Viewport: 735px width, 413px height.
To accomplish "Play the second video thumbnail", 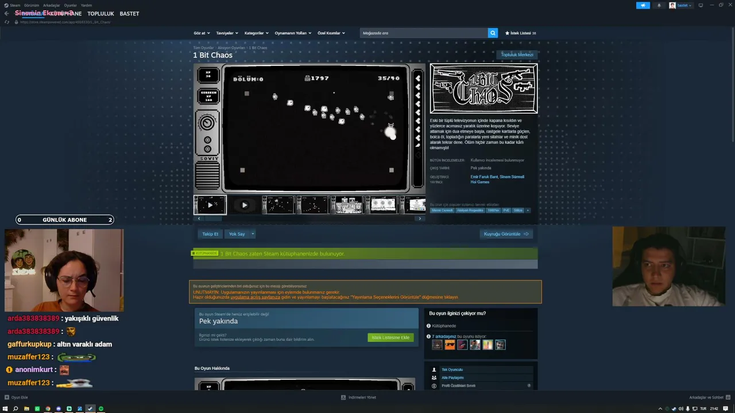I will [244, 205].
